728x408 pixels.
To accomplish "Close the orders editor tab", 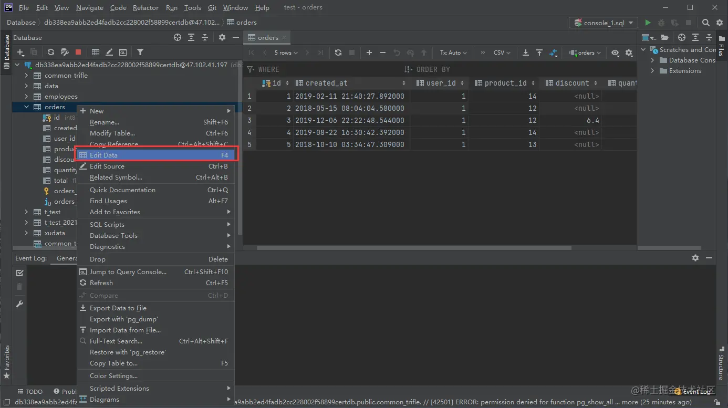I will point(284,38).
